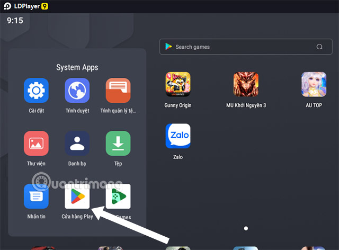Click the page indicator dot

[246, 228]
